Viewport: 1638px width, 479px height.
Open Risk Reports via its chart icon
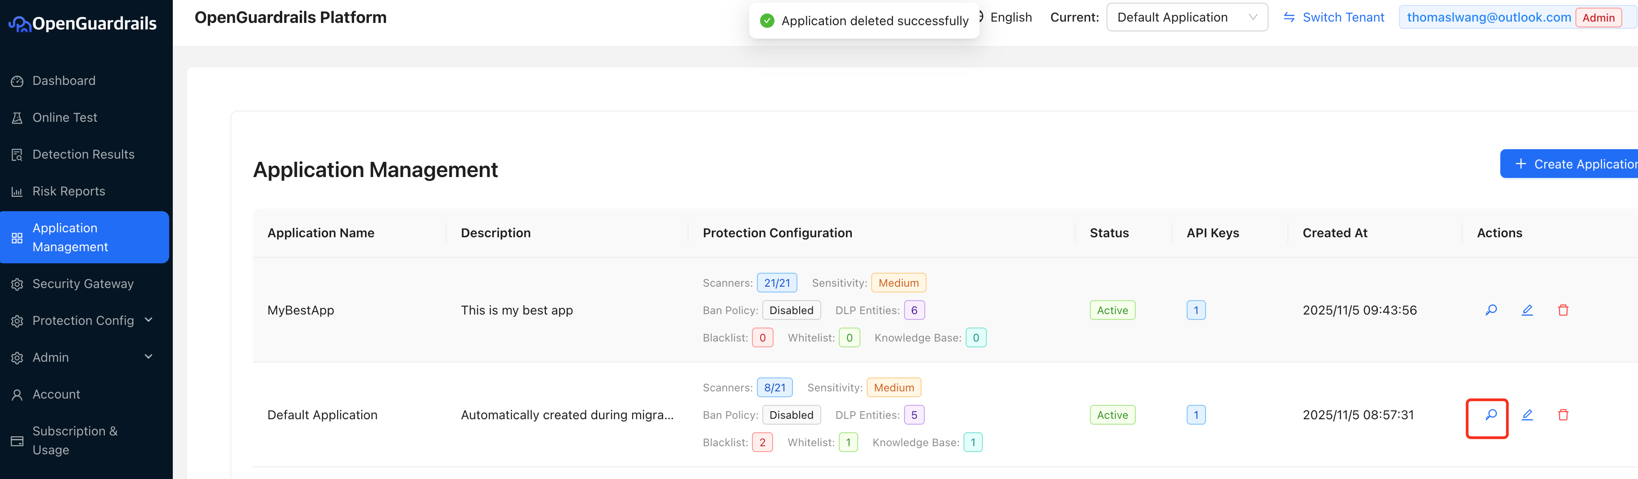tap(17, 191)
